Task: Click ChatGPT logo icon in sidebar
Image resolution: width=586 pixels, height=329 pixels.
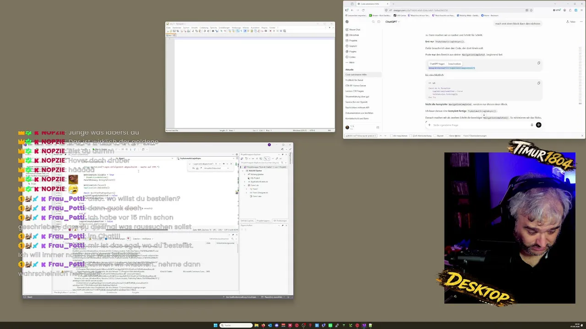Action: coord(347,21)
